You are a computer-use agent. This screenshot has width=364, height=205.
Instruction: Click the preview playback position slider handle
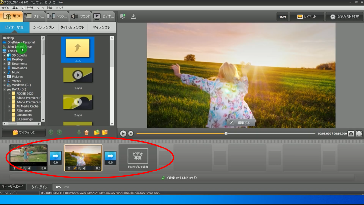click(x=226, y=134)
